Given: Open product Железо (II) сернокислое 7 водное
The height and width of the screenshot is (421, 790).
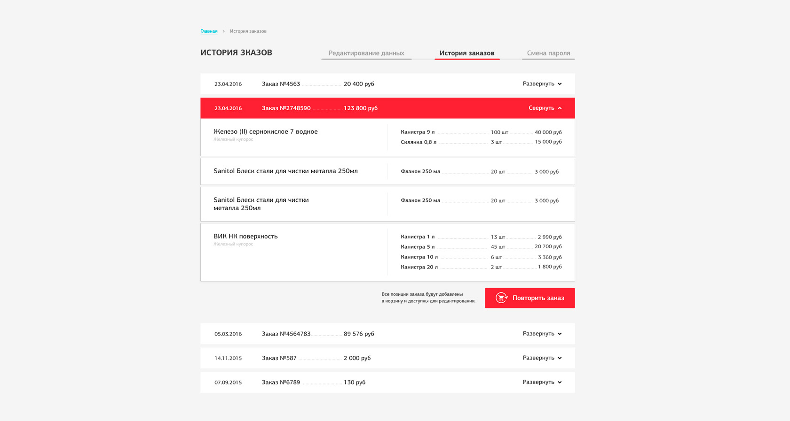Looking at the screenshot, I should click(266, 132).
